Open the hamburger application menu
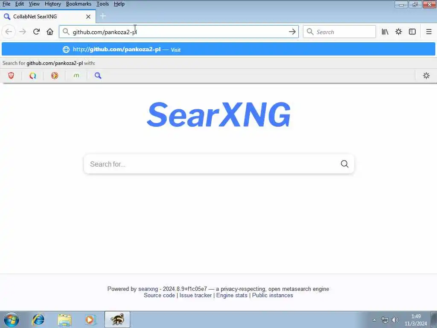Viewport: 437px width, 328px height. coord(428,32)
